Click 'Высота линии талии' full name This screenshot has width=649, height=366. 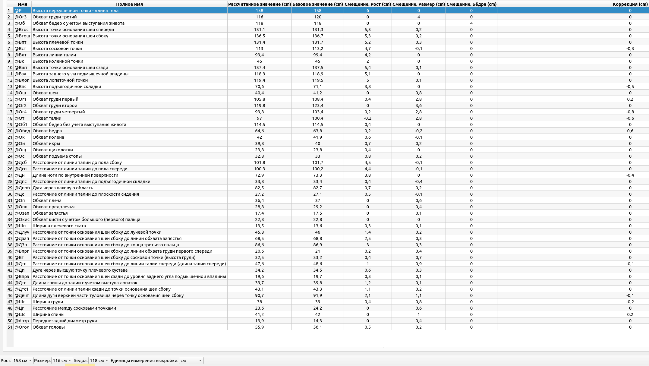click(x=54, y=55)
